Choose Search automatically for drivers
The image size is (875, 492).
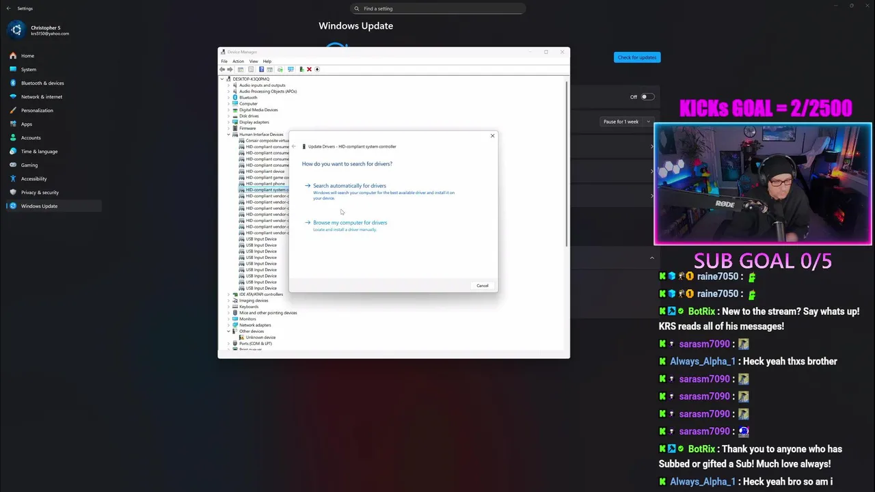(x=380, y=191)
